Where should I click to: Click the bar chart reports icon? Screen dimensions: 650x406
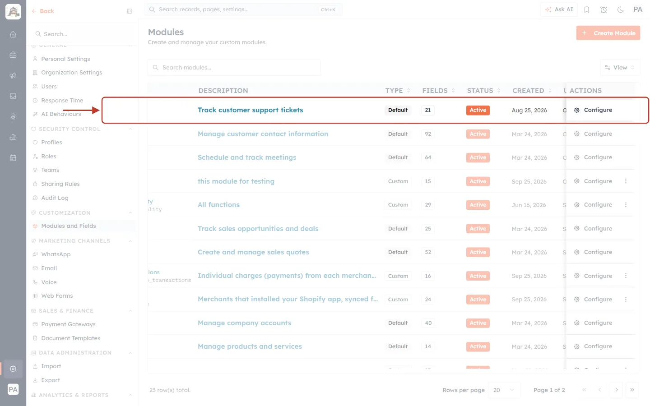(x=13, y=137)
